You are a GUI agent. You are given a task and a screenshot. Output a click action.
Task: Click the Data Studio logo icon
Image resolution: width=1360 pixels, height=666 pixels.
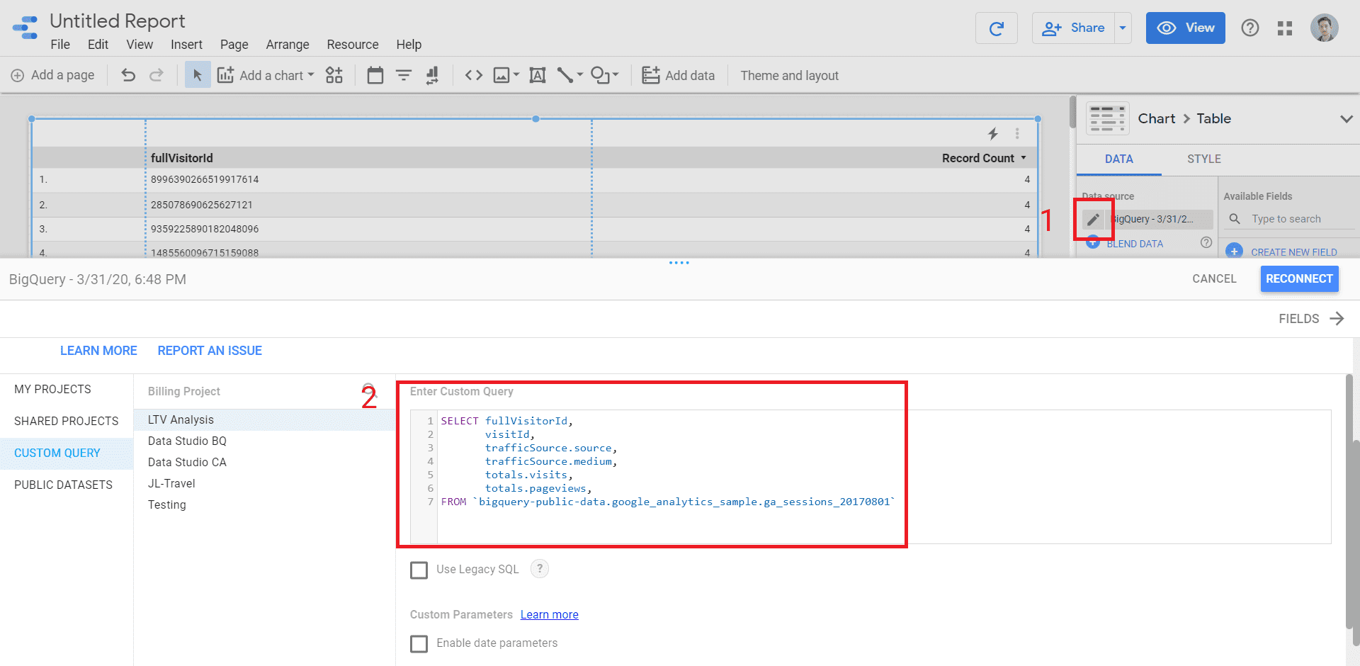[x=25, y=28]
